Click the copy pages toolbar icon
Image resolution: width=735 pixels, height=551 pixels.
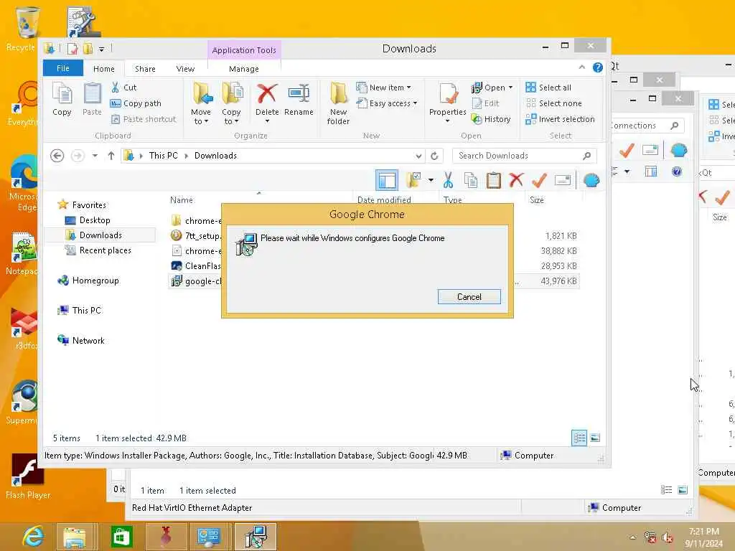coord(471,180)
